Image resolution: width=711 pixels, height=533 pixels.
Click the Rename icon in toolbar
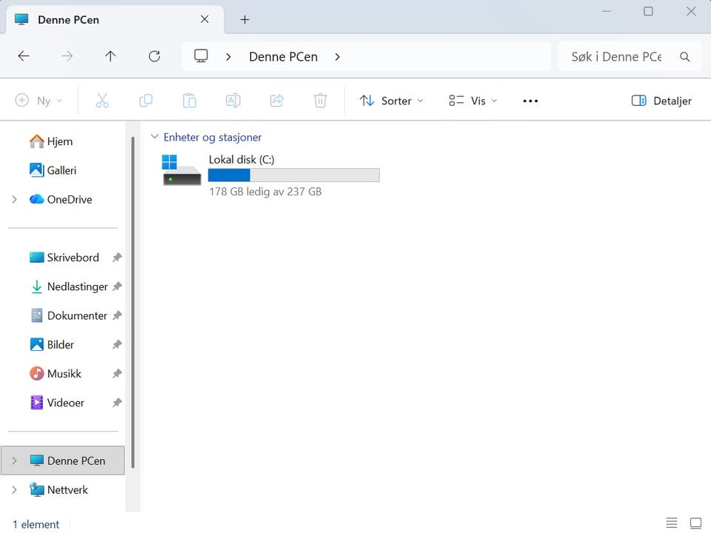(233, 101)
